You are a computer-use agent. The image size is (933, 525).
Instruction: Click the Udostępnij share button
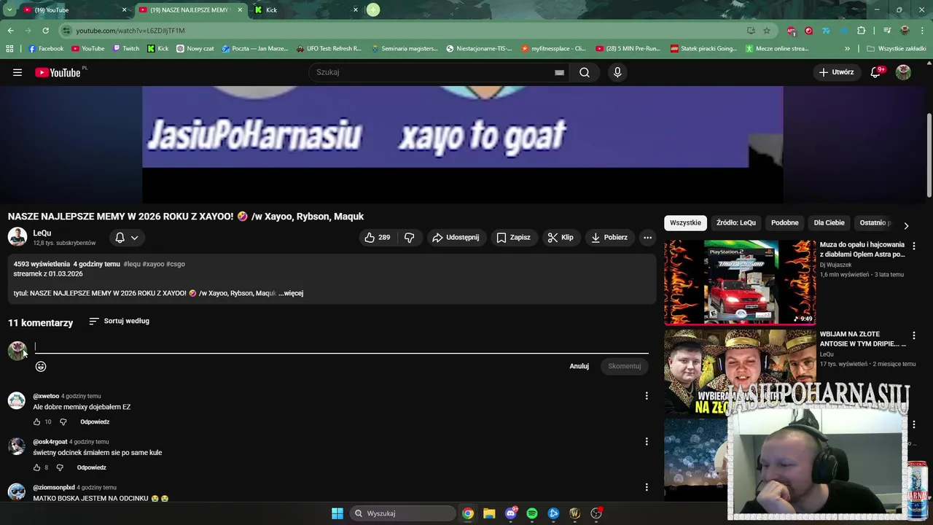pos(455,238)
